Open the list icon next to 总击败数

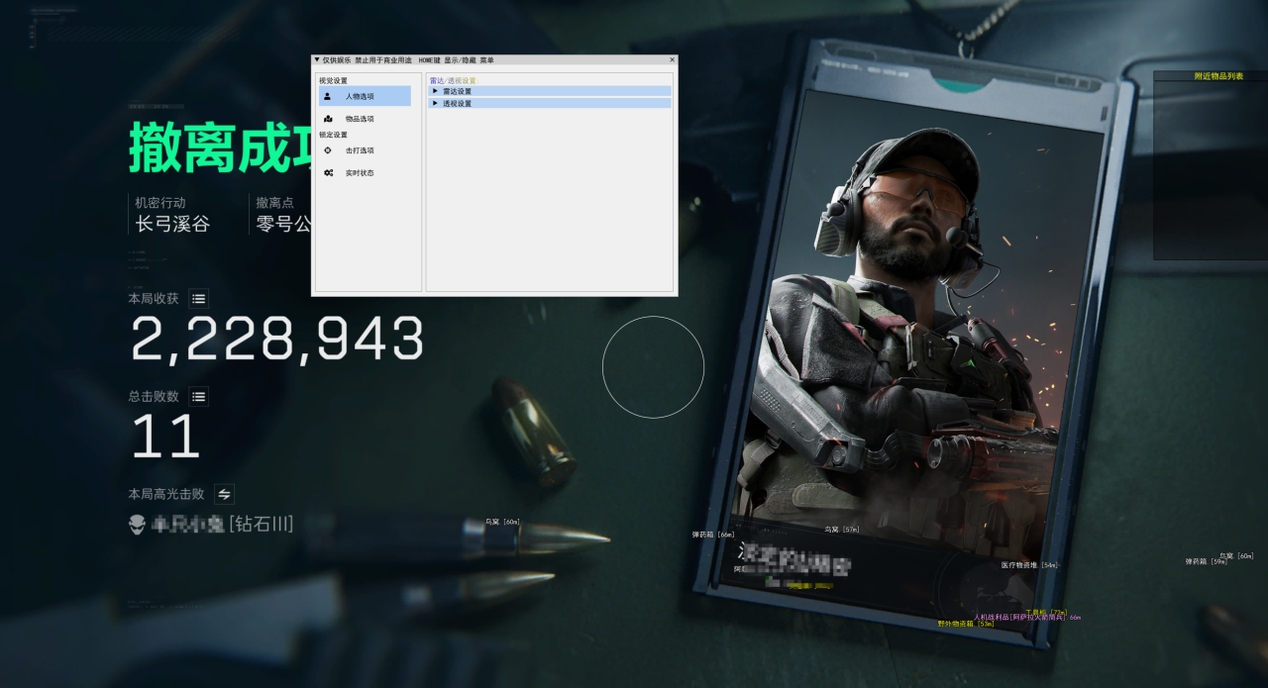(199, 397)
